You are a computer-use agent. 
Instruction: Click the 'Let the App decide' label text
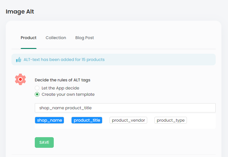60,88
